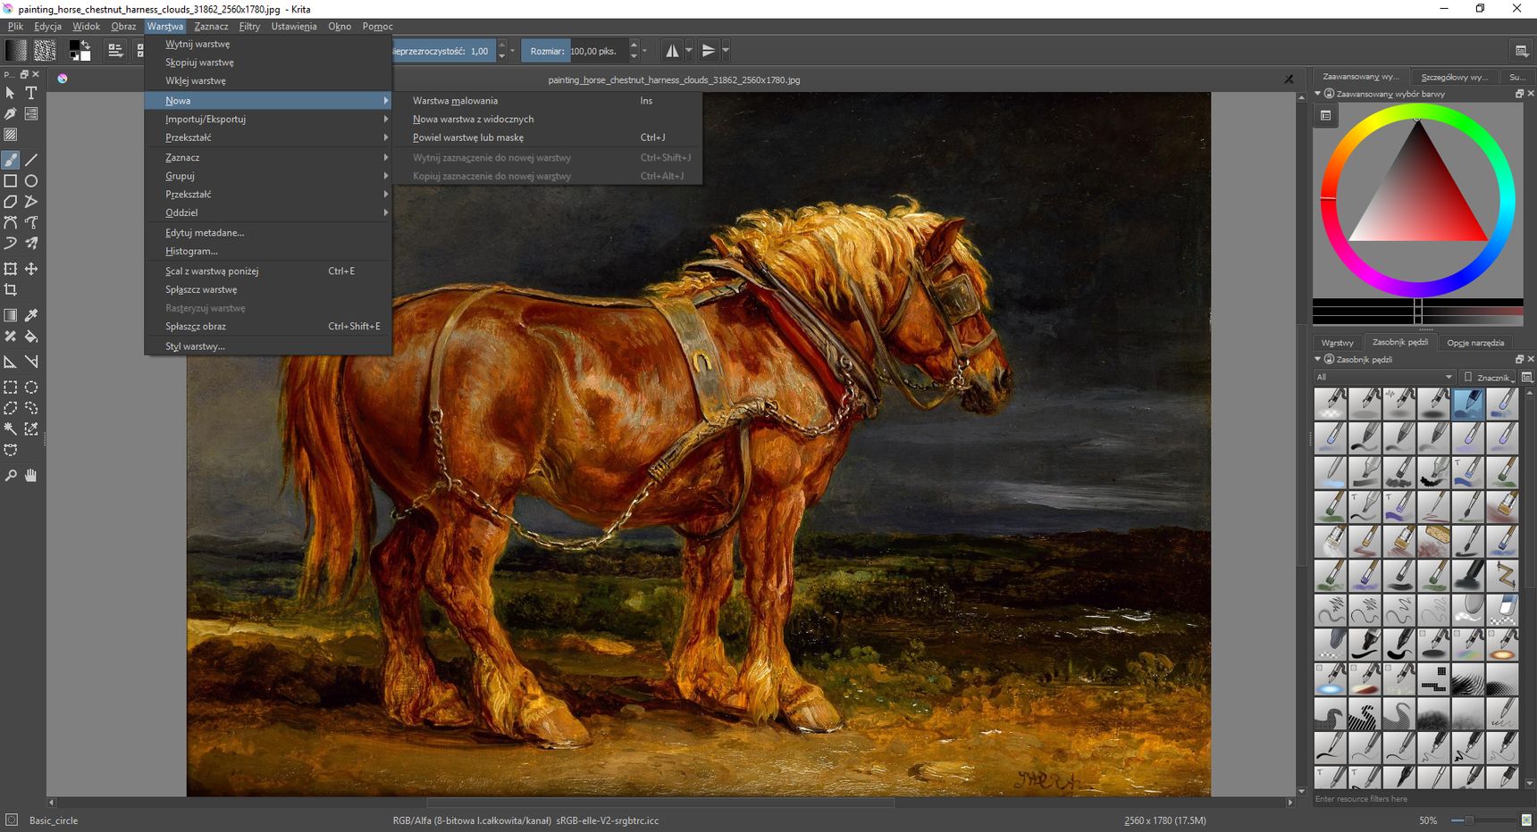
Task: Select the Pan hand tool
Action: pyautogui.click(x=31, y=476)
